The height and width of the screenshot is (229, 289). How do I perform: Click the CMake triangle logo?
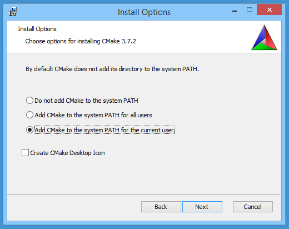264,37
